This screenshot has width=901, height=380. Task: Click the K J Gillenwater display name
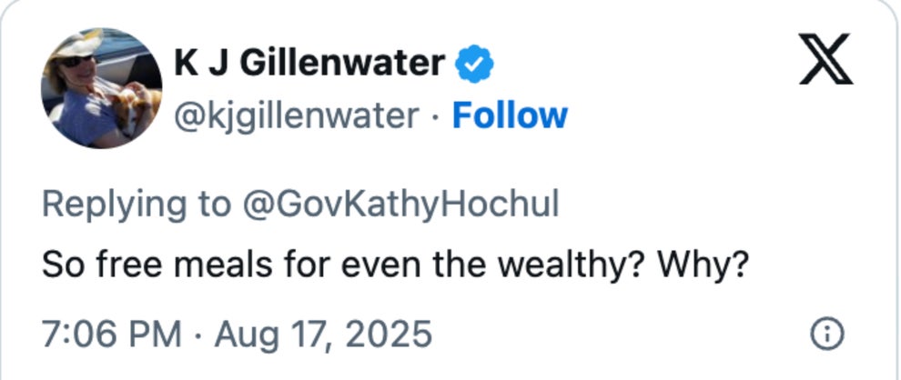pyautogui.click(x=309, y=63)
